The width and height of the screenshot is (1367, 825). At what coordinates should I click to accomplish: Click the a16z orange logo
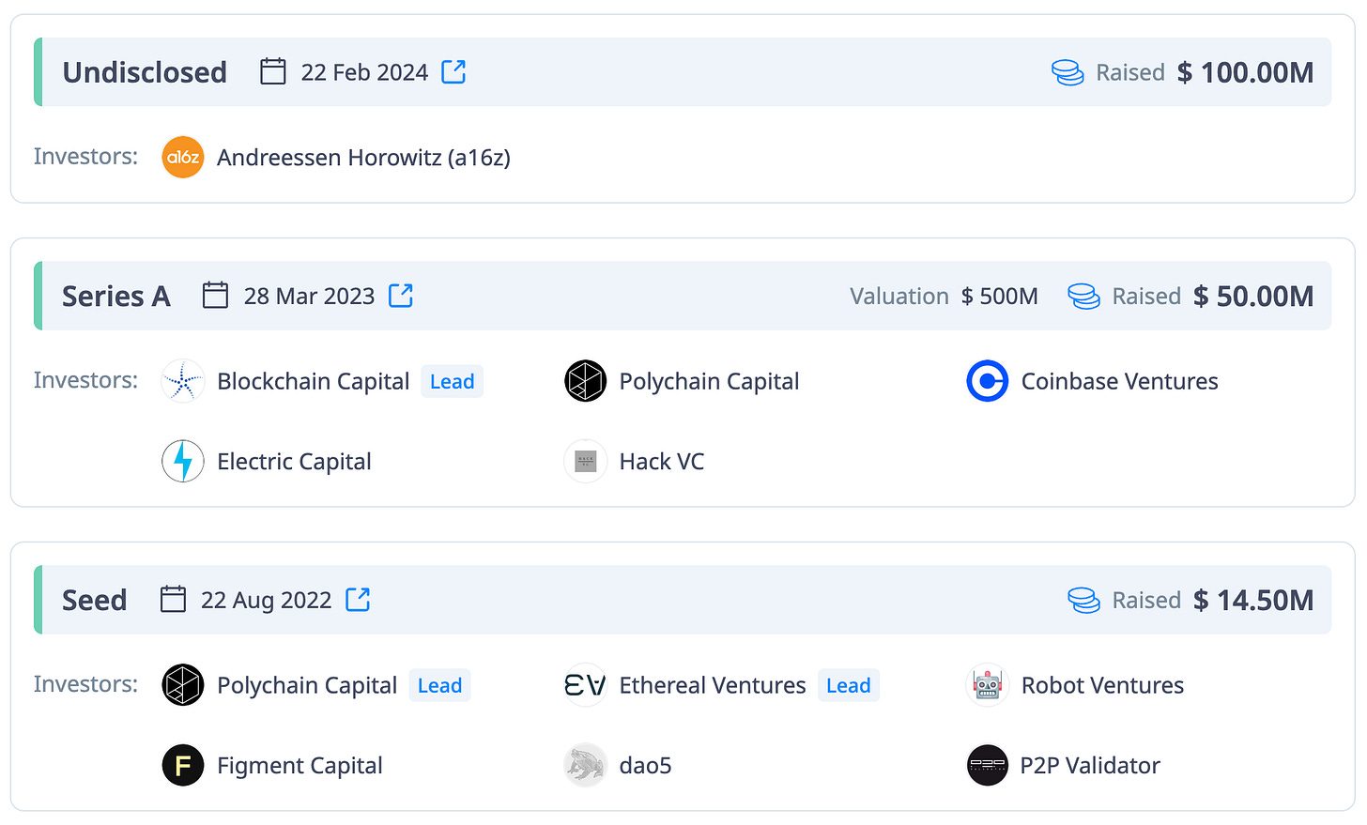point(183,157)
